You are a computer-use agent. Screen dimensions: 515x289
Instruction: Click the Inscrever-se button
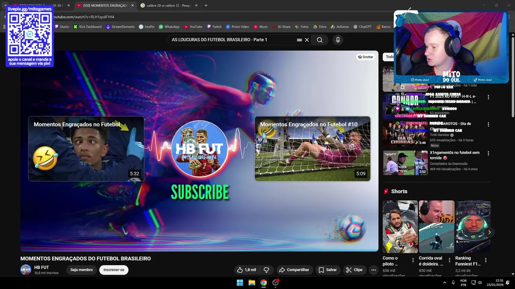(x=114, y=270)
